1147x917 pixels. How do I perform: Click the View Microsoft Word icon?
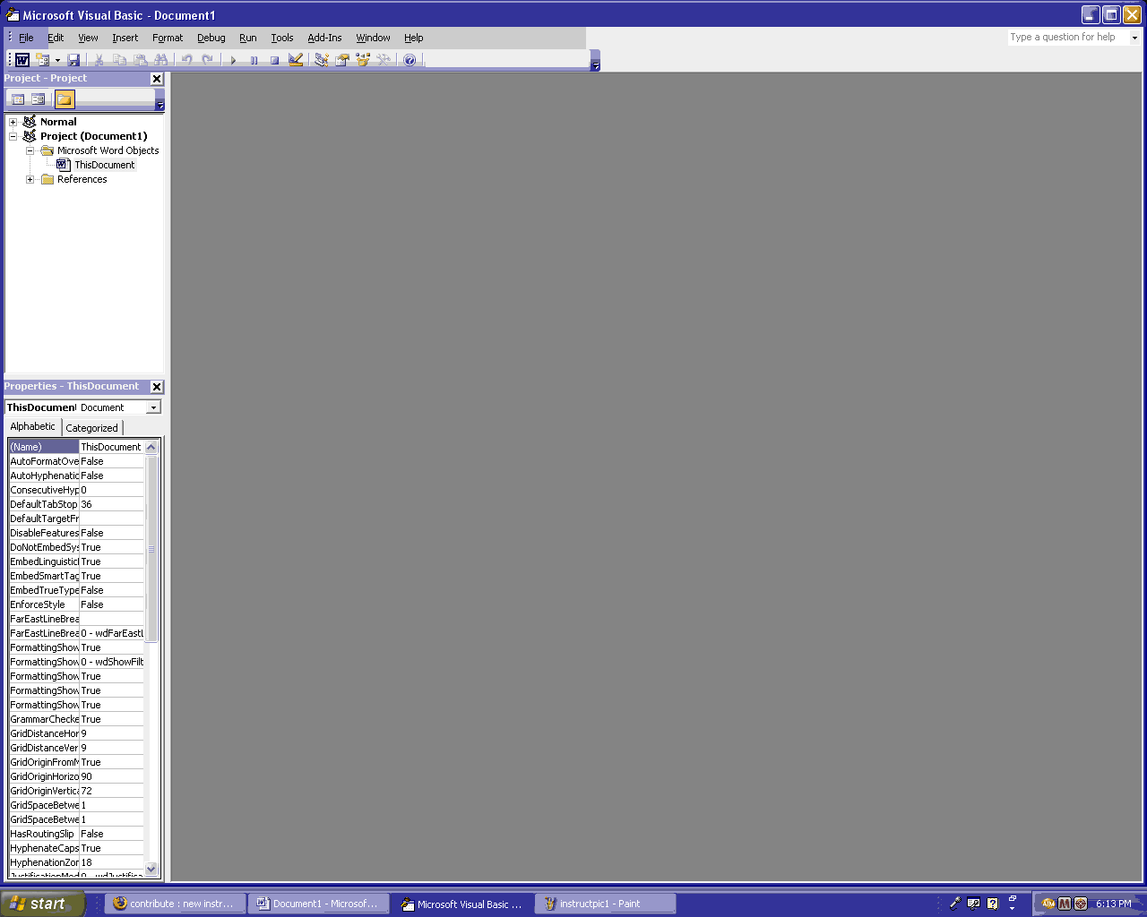point(22,60)
